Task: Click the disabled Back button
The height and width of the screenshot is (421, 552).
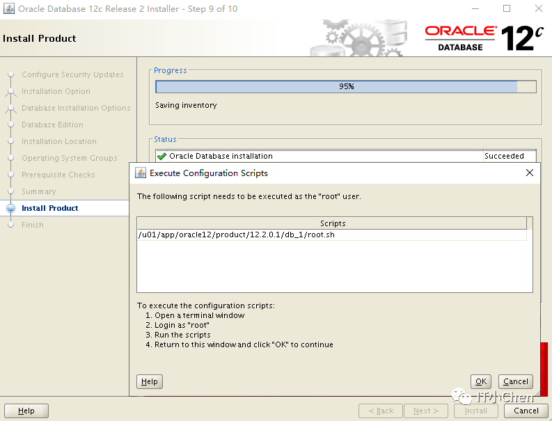Action: [x=381, y=411]
